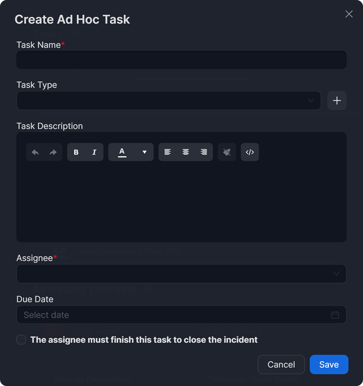Toggle bold formatting in Task Description
This screenshot has height=386, width=363.
pos(76,152)
